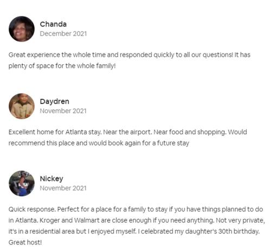271x252 pixels.
Task: Select November 2021 date under Daydren
Action: coord(63,111)
